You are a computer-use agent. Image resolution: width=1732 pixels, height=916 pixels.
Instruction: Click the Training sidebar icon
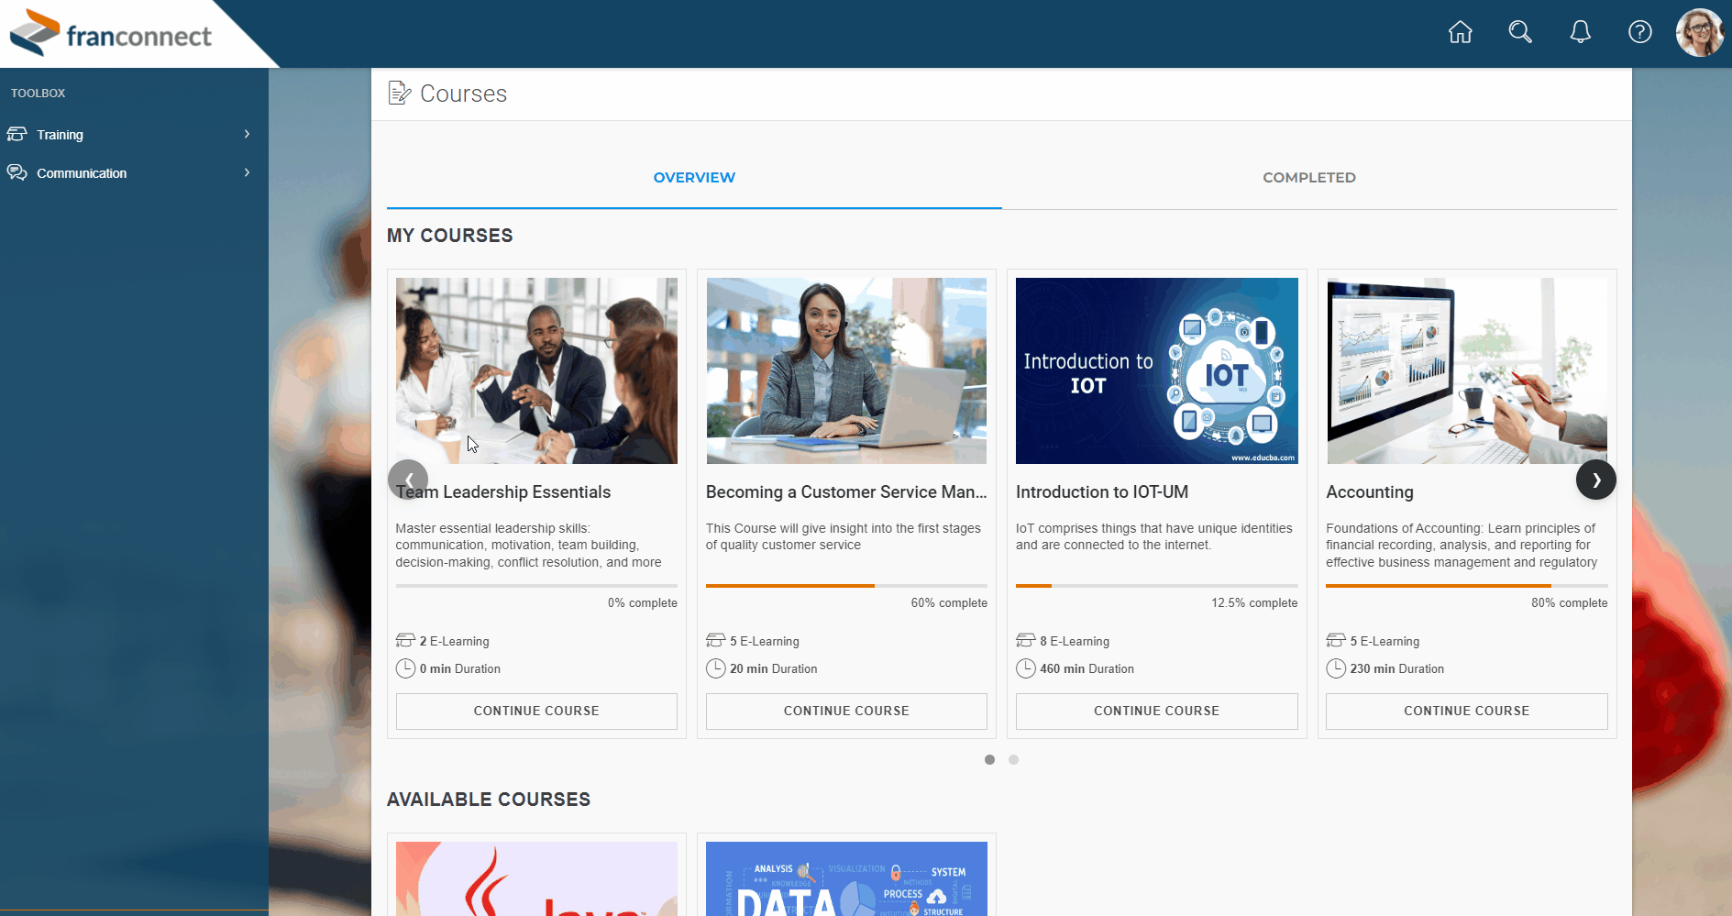(17, 135)
